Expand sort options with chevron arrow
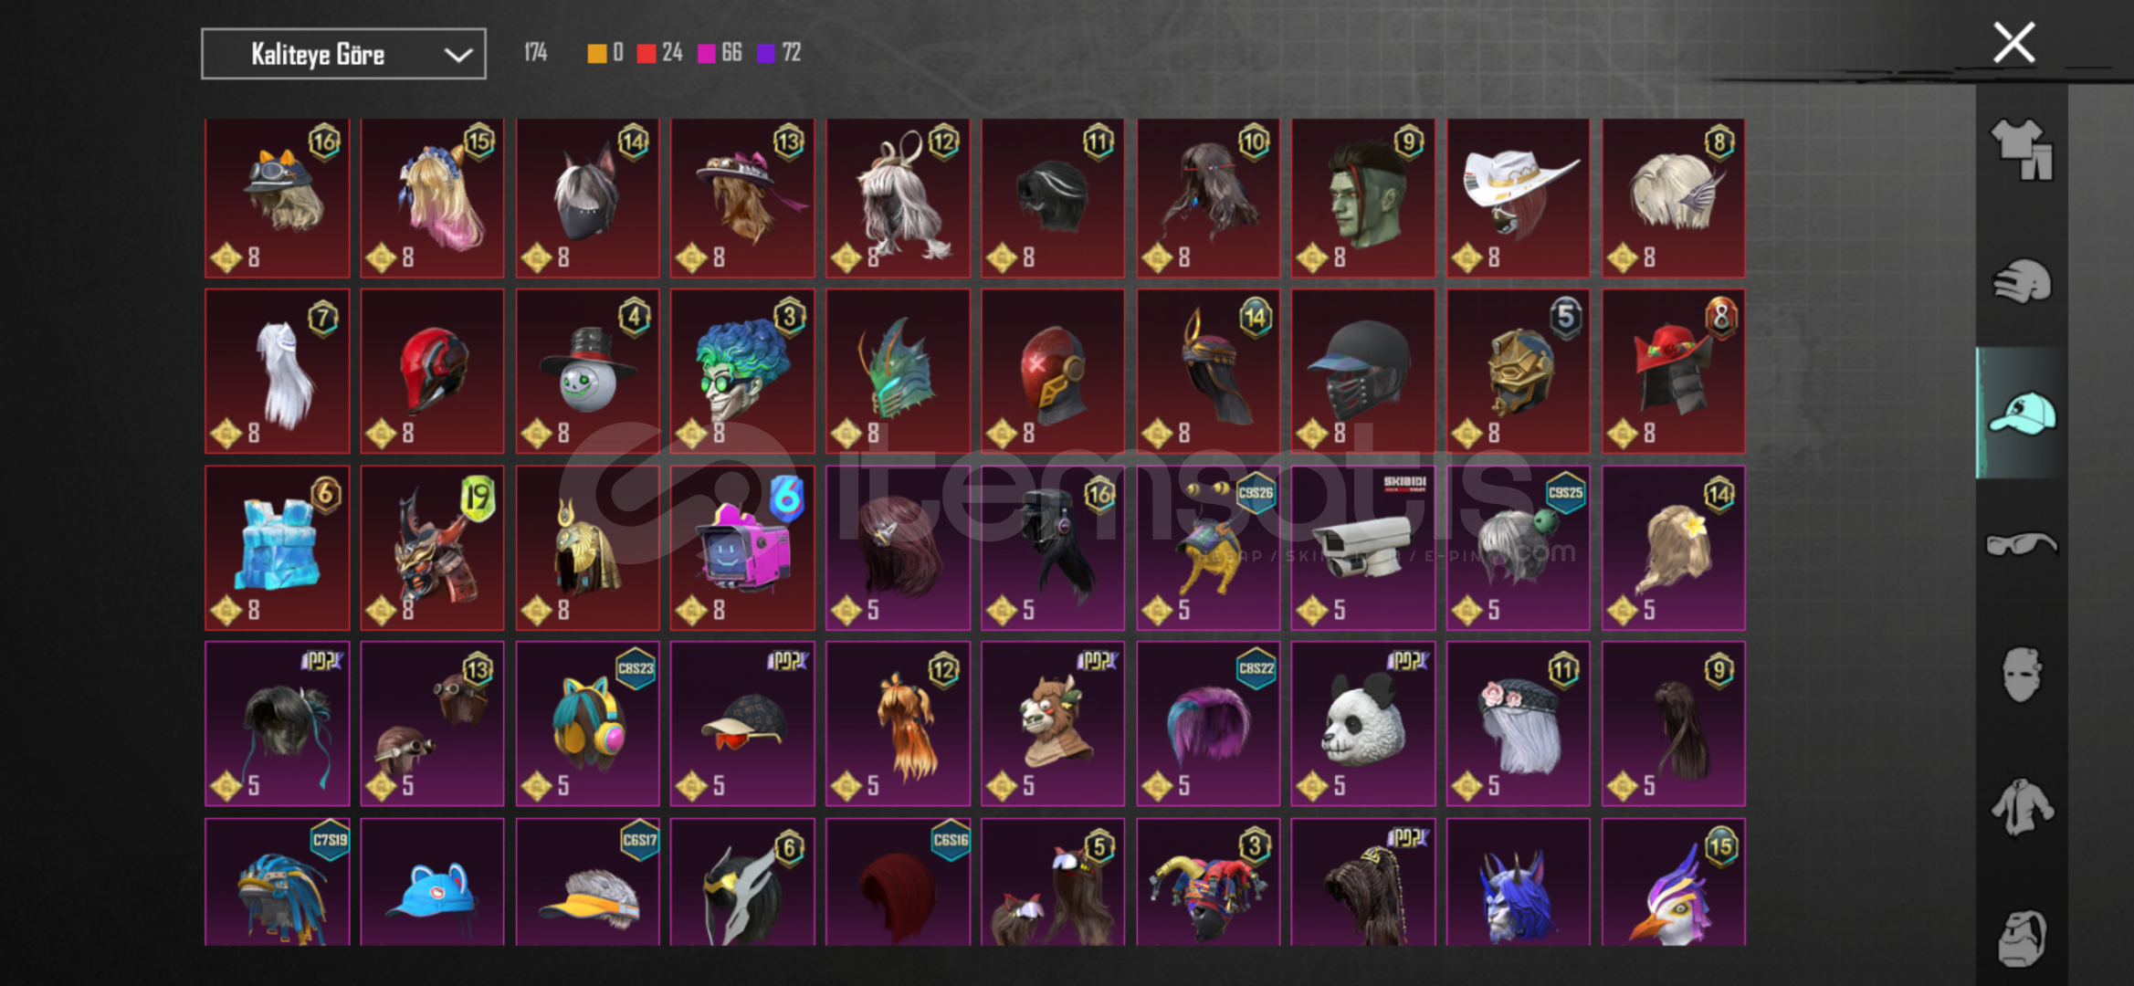This screenshot has width=2134, height=986. point(457,55)
